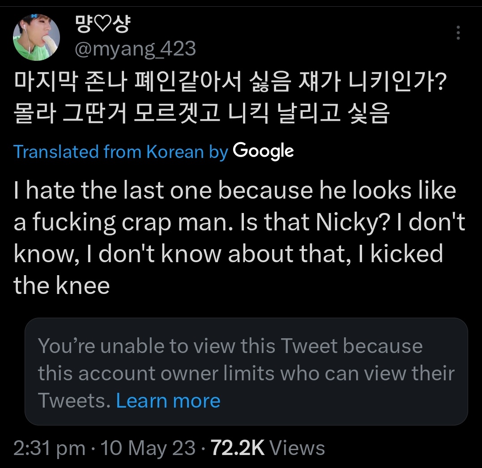The height and width of the screenshot is (468, 482).
Task: Tap the 10 May 23 date
Action: [148, 448]
